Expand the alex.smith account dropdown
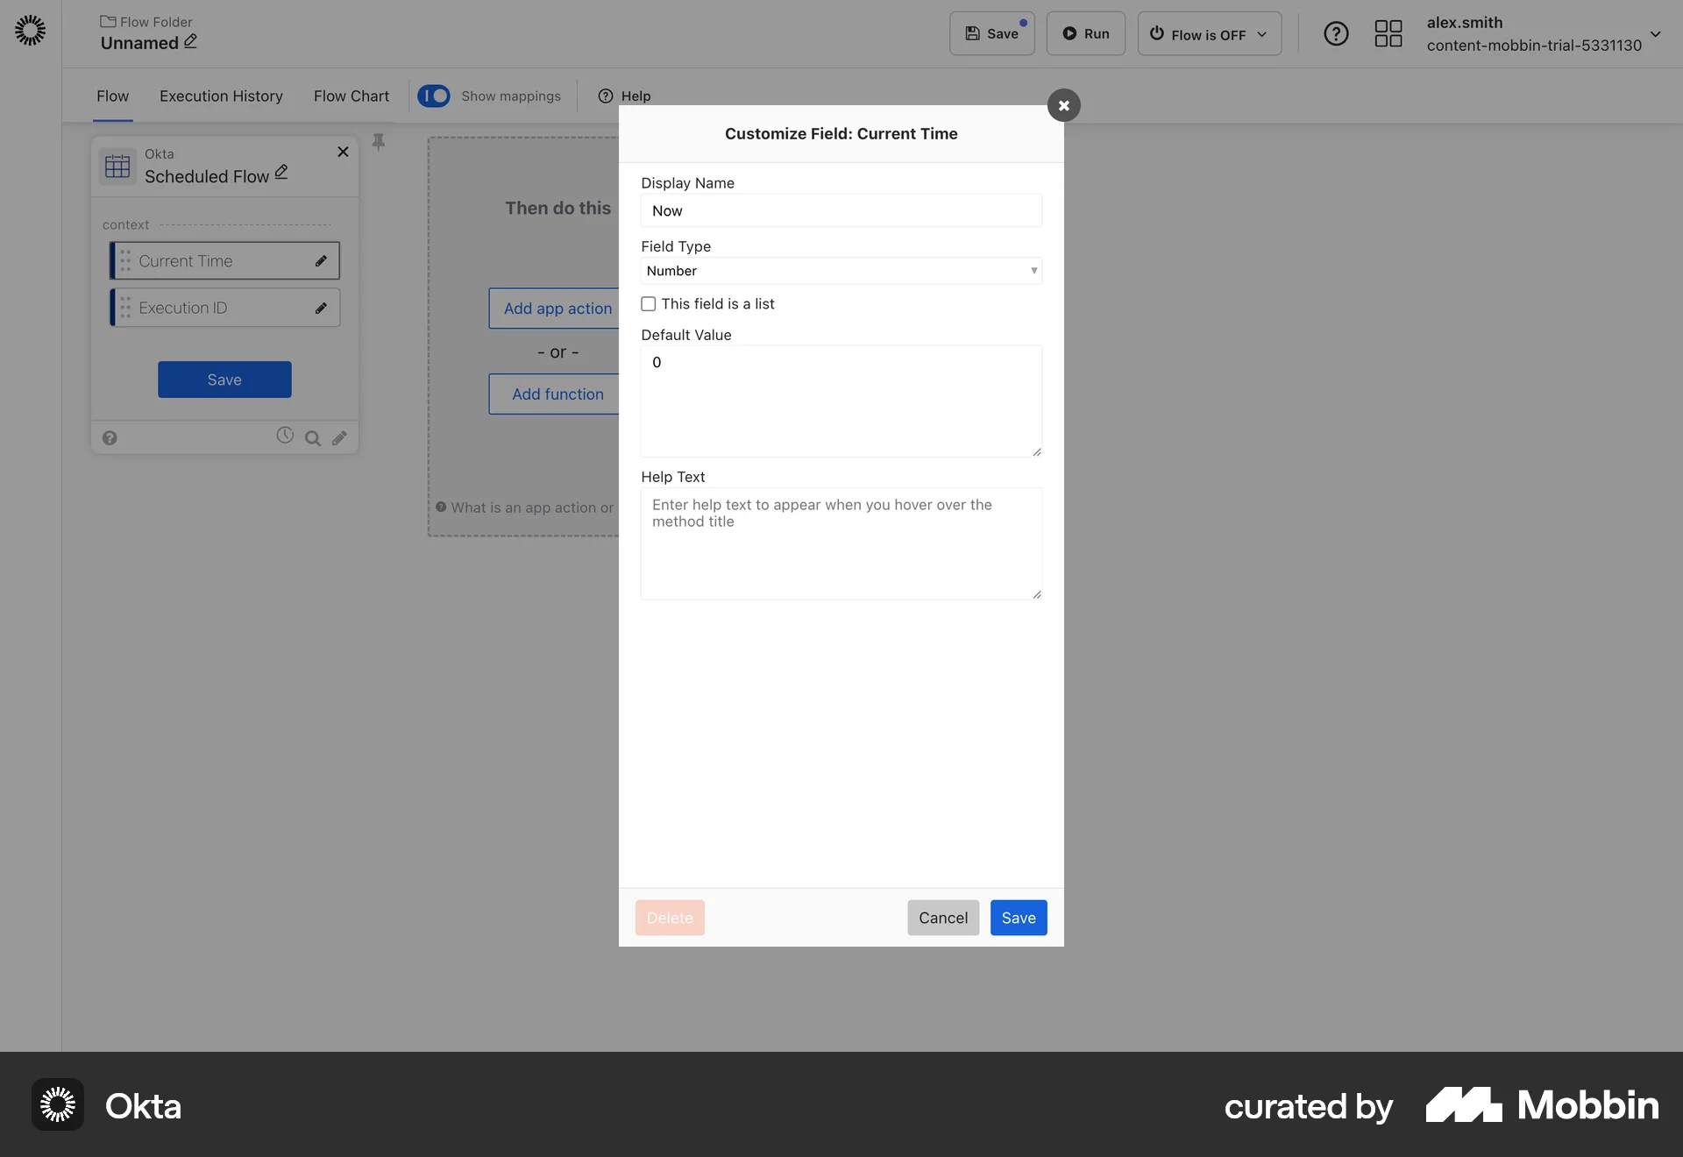This screenshot has height=1157, width=1683. (1656, 35)
